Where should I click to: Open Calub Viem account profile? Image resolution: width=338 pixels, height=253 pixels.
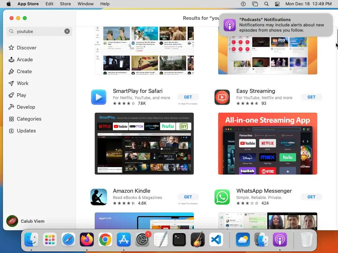(25, 221)
